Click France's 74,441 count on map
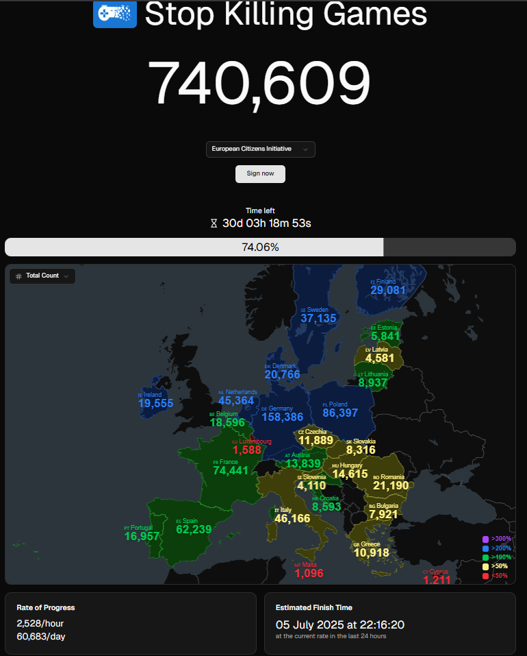Screen dimensions: 527x656 [231, 471]
